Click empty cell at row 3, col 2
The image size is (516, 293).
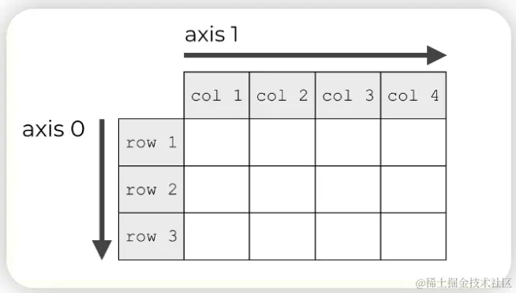coord(282,236)
